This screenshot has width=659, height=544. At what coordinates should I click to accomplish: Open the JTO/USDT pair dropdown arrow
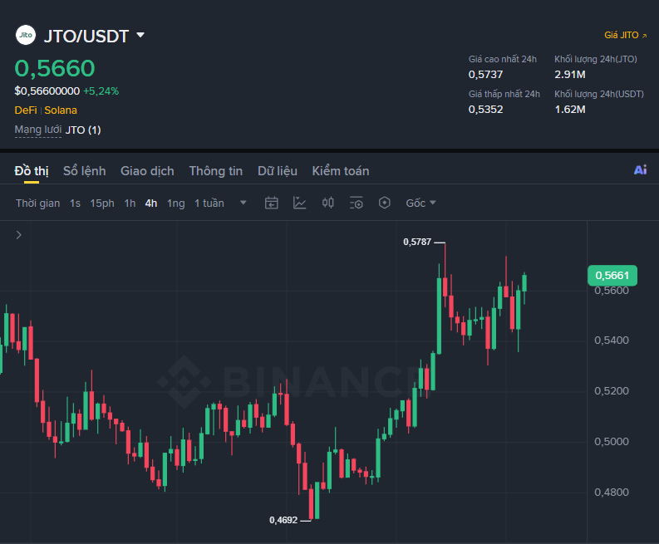(x=140, y=35)
